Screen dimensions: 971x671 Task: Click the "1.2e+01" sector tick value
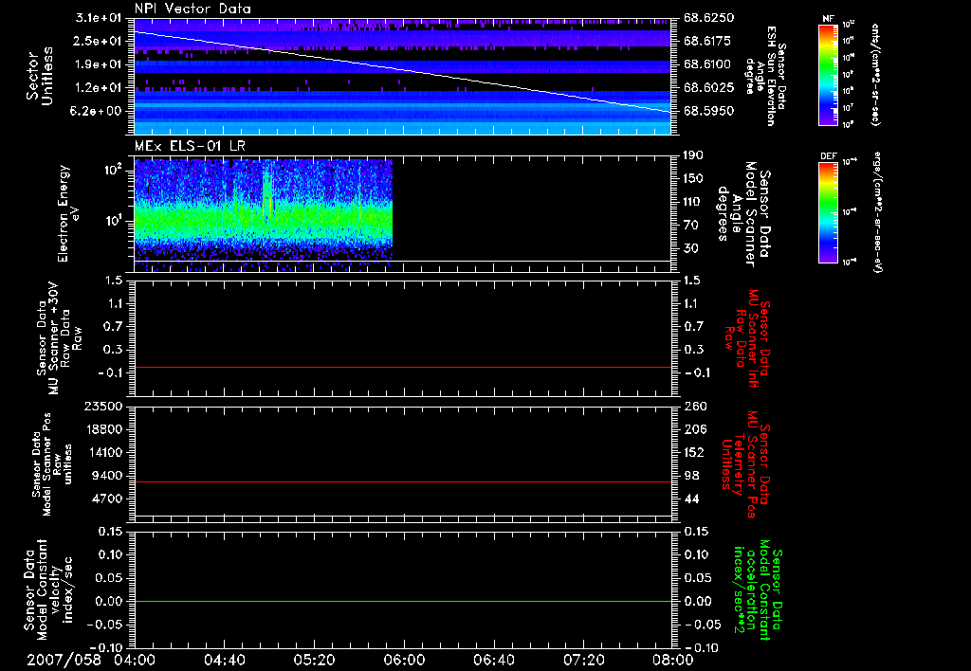(99, 88)
